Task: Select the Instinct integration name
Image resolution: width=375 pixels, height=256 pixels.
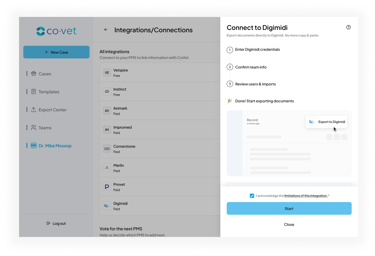Action: click(x=120, y=89)
